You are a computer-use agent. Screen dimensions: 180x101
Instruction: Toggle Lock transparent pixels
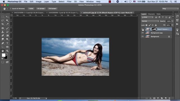click(x=147, y=25)
